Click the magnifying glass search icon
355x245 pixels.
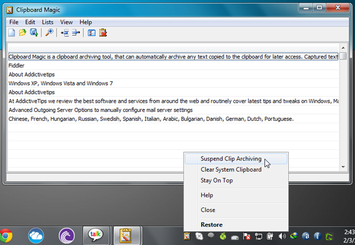[49, 33]
